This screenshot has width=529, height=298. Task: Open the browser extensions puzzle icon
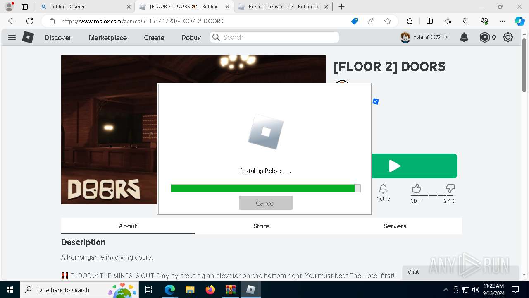(410, 21)
